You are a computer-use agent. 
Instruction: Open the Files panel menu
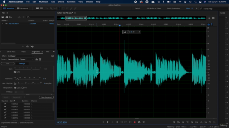pos(7,13)
